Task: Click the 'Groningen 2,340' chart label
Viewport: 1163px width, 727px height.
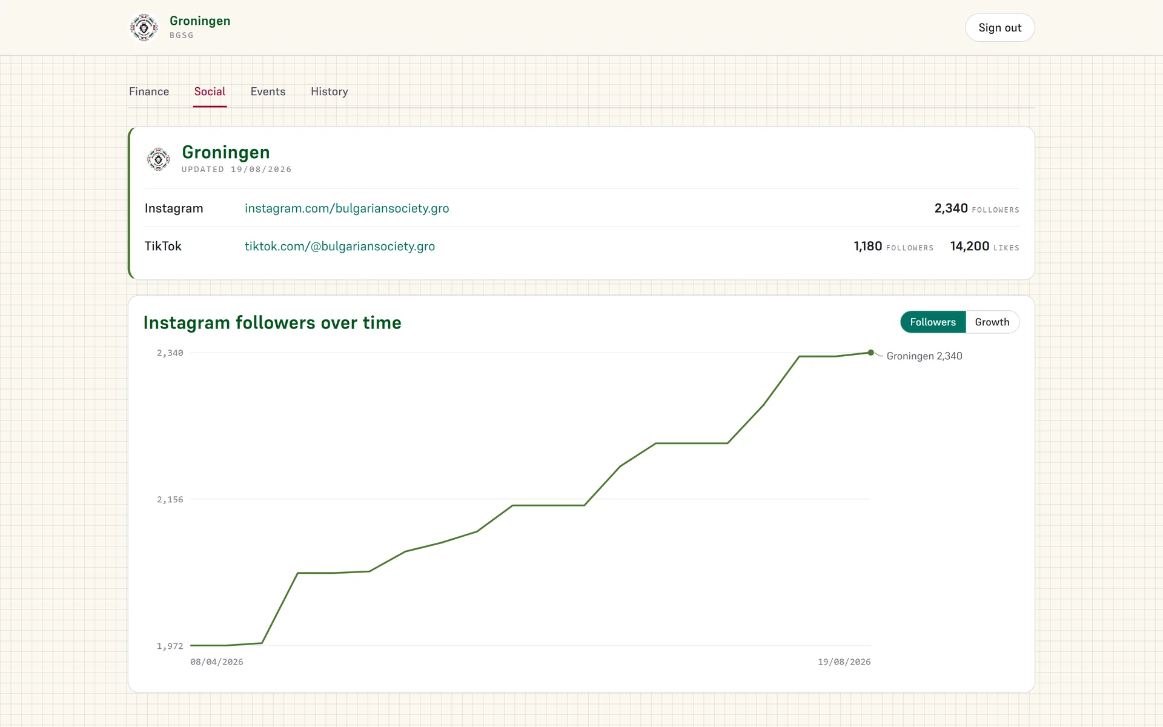Action: coord(924,356)
